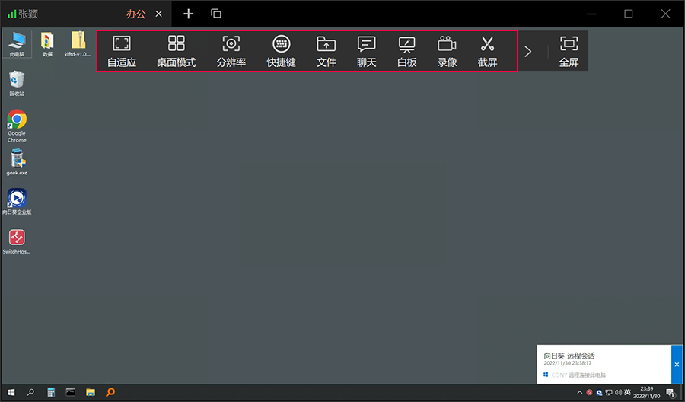Viewport: 685px width, 402px height.
Task: Switch the 英 input method indicator
Action: tap(627, 392)
